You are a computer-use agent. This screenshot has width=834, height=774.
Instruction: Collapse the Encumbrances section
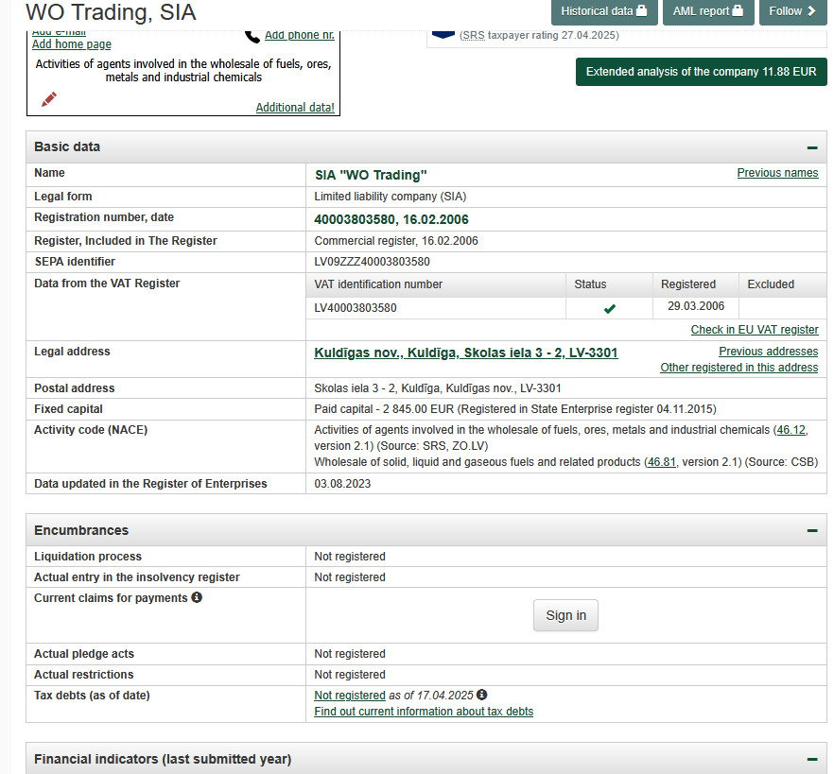click(x=811, y=530)
